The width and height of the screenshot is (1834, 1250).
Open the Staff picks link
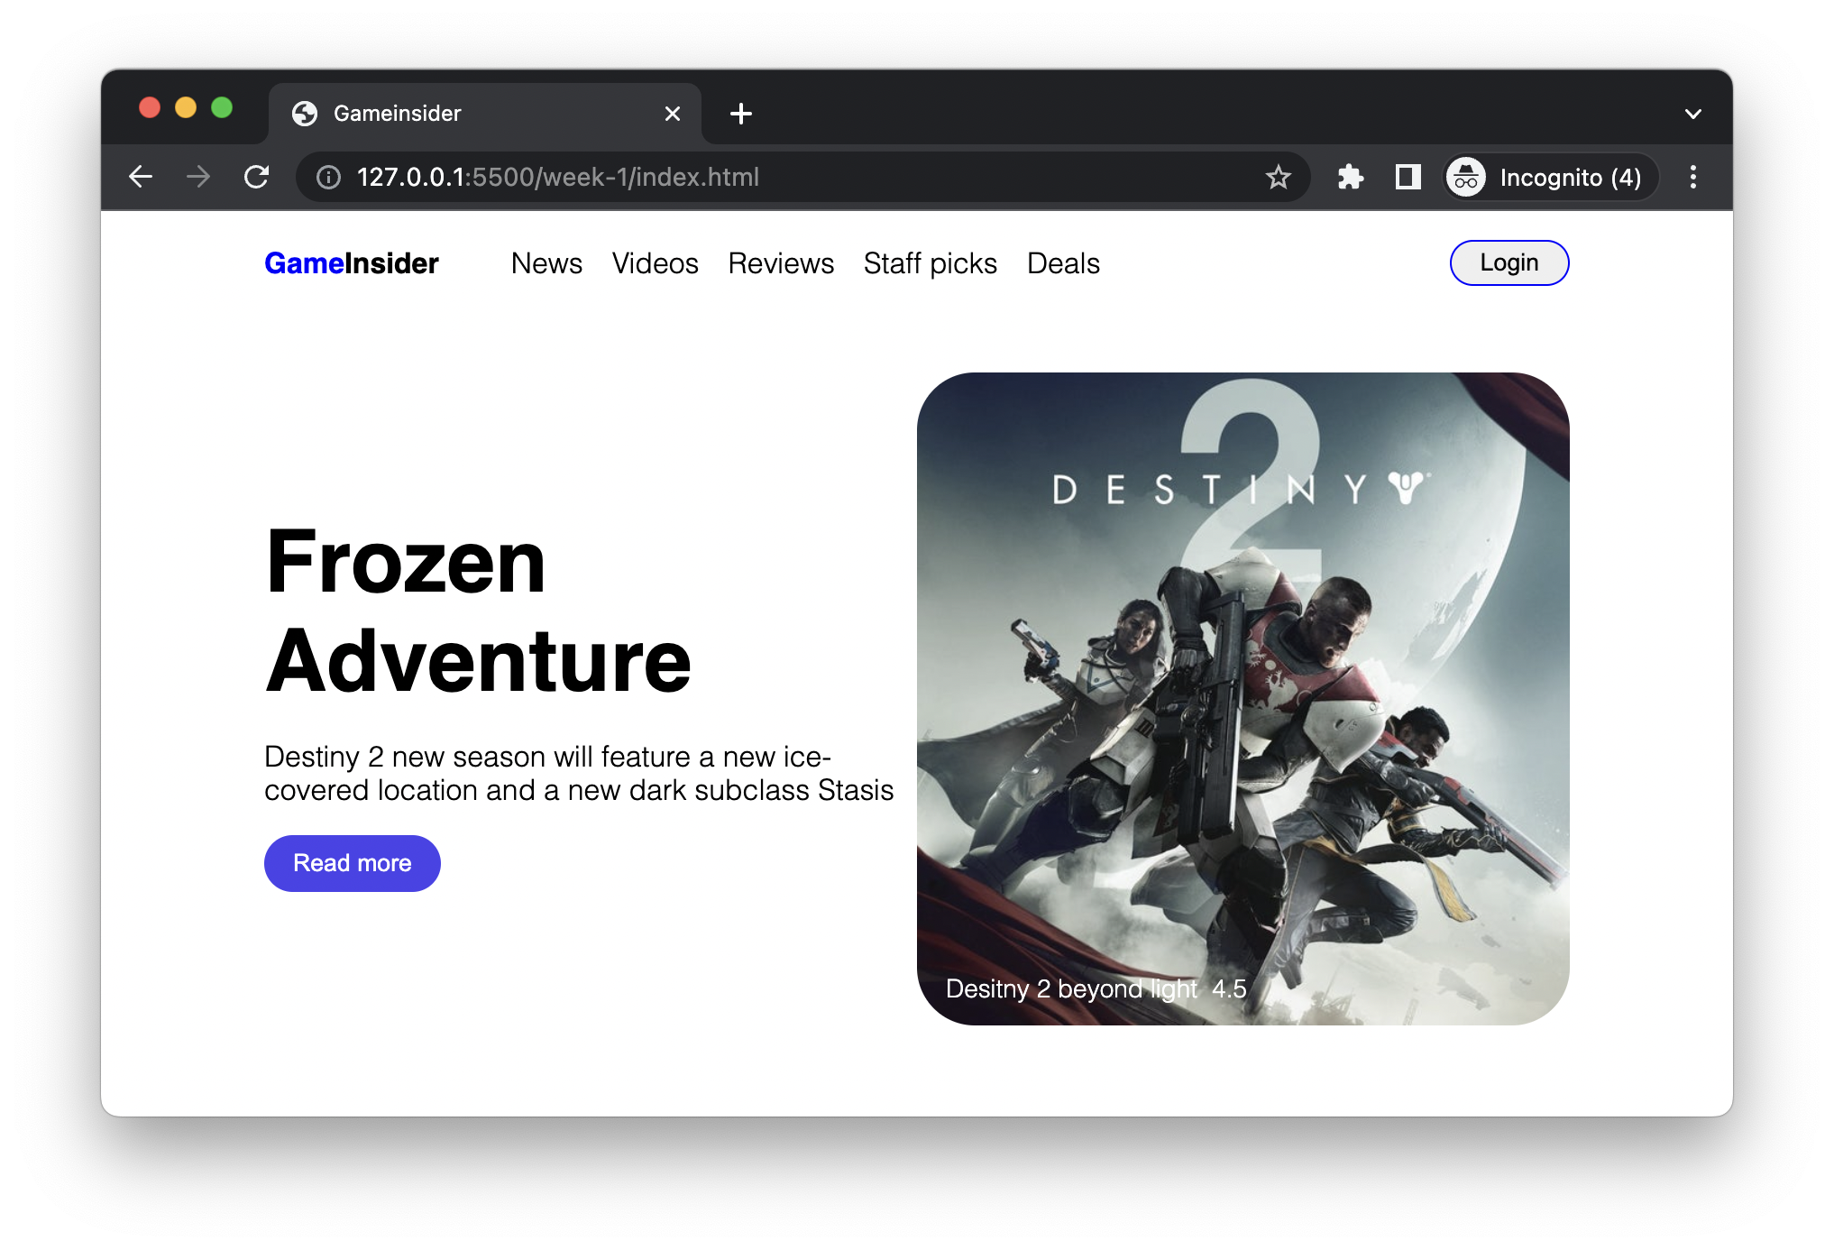[x=930, y=263]
